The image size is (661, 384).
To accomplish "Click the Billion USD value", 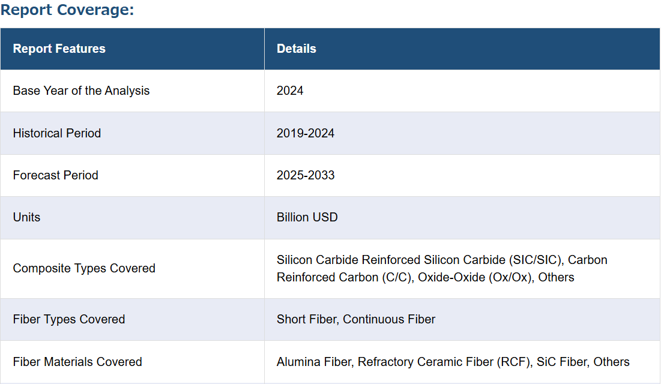I will [x=307, y=217].
